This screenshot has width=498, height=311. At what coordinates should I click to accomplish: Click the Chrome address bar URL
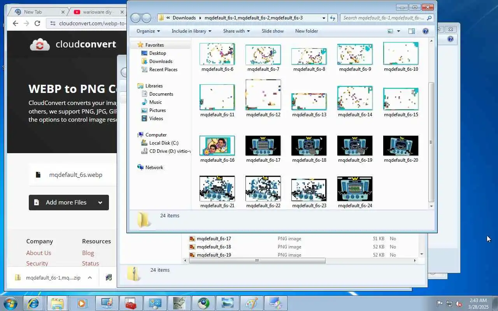(92, 24)
